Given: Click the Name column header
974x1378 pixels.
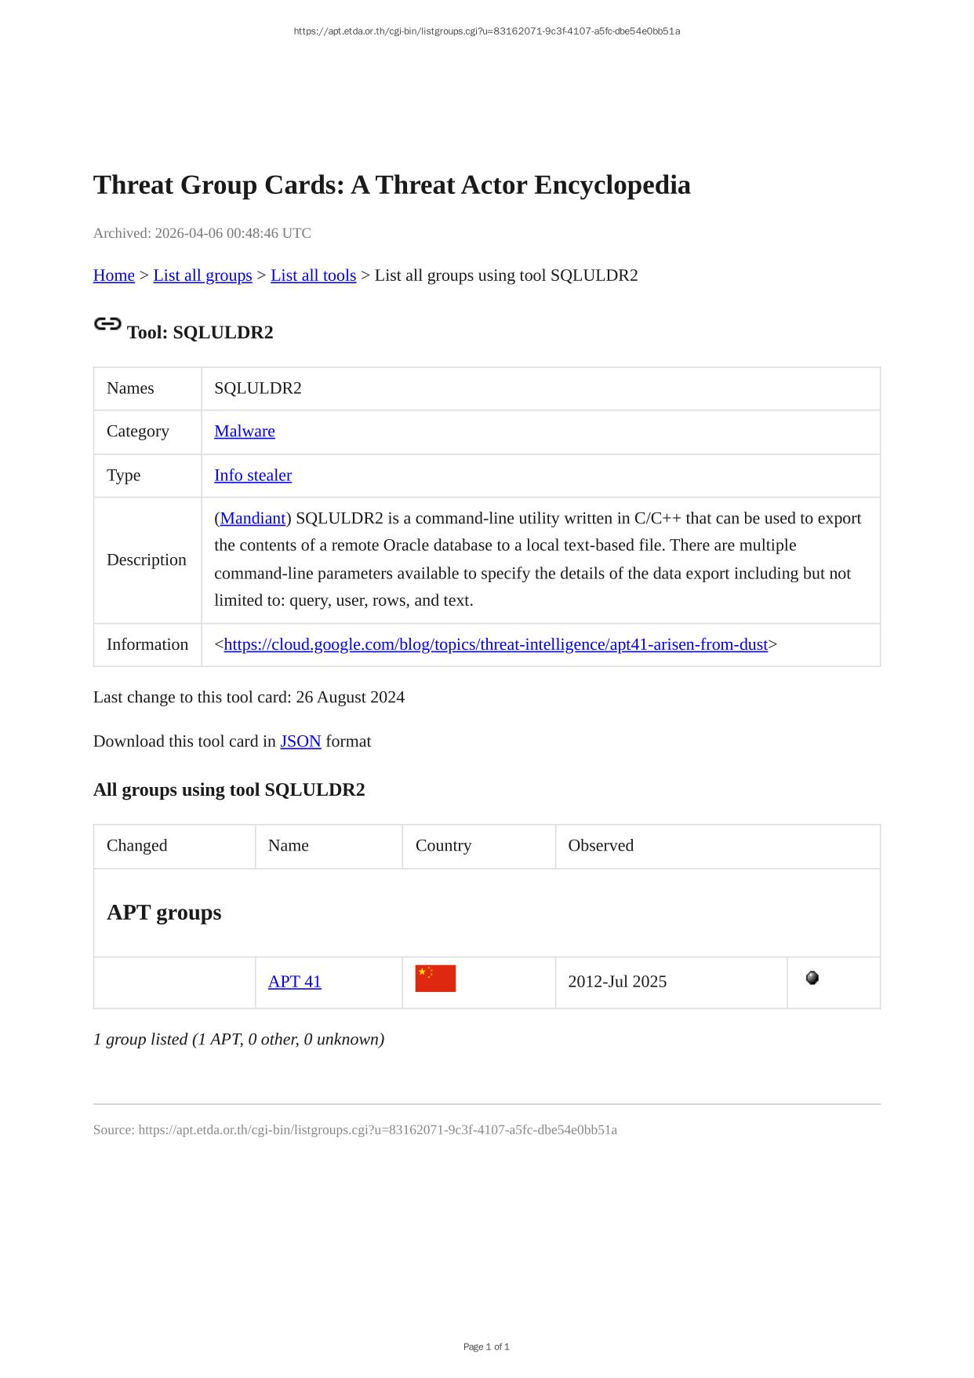Looking at the screenshot, I should pos(289,846).
